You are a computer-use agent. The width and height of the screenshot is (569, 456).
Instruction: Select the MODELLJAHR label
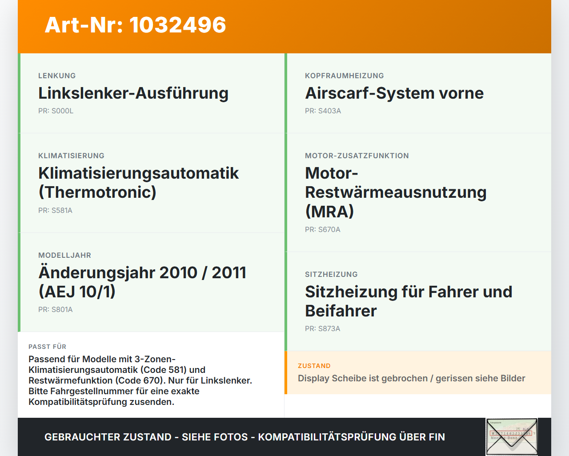[64, 256]
